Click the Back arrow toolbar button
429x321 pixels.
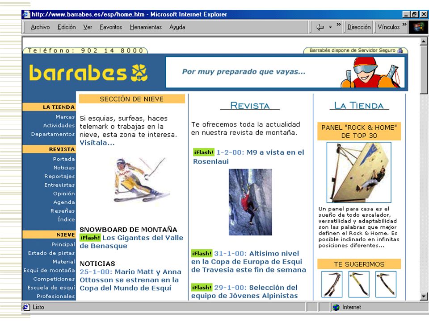[x=320, y=27]
